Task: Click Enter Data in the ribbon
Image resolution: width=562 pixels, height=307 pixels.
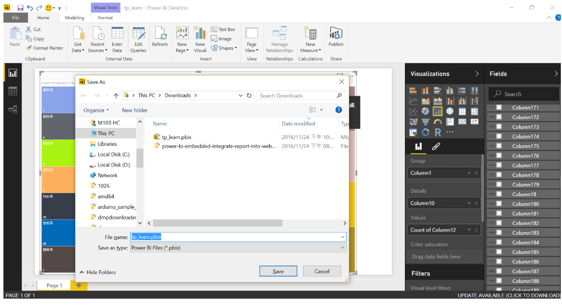Action: point(117,40)
